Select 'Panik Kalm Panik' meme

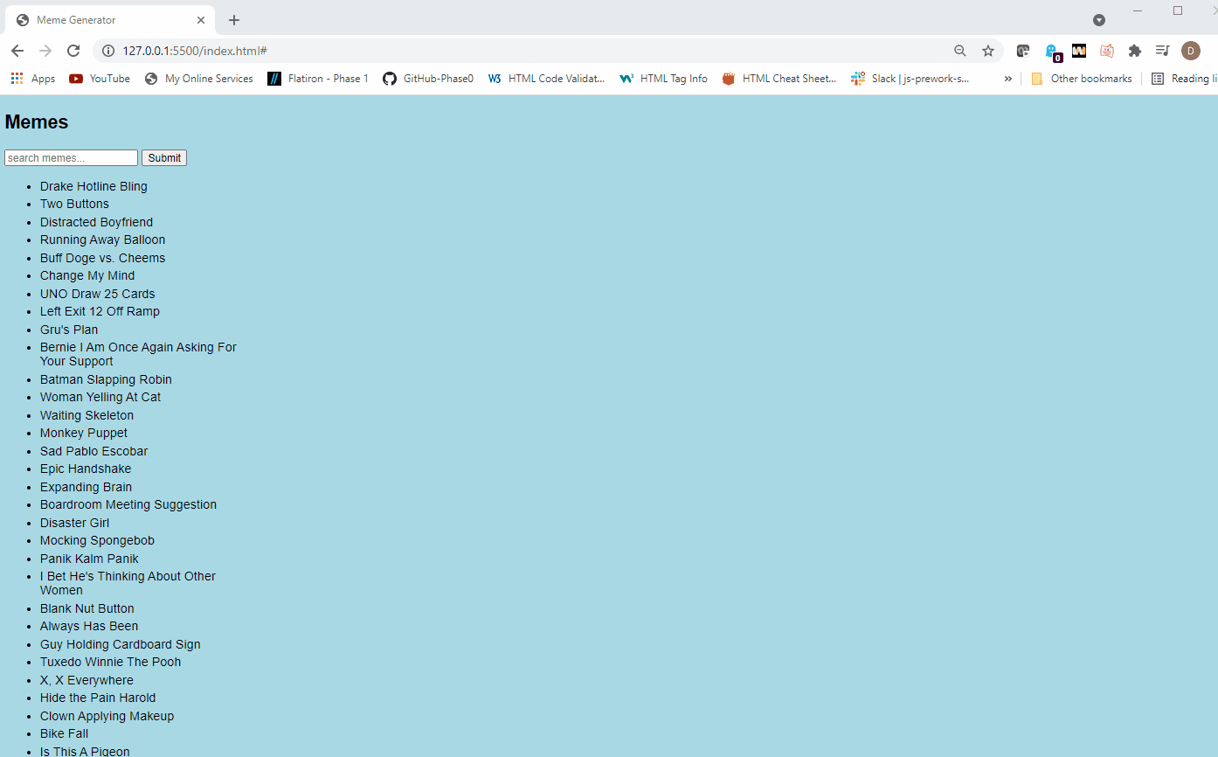89,559
